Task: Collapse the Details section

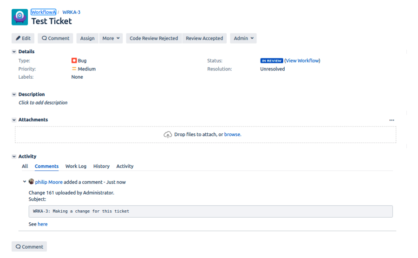Action: (14, 51)
